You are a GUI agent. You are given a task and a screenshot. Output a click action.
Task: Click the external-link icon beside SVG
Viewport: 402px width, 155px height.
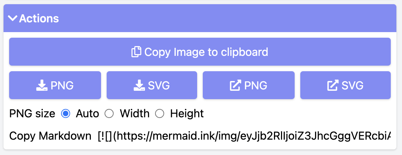pos(333,85)
